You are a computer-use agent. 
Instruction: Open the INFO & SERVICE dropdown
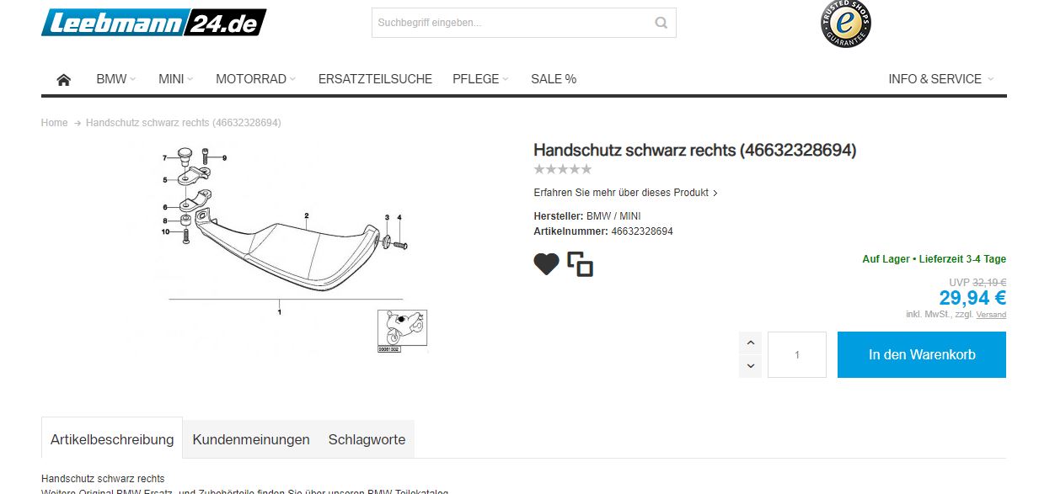[x=941, y=79]
